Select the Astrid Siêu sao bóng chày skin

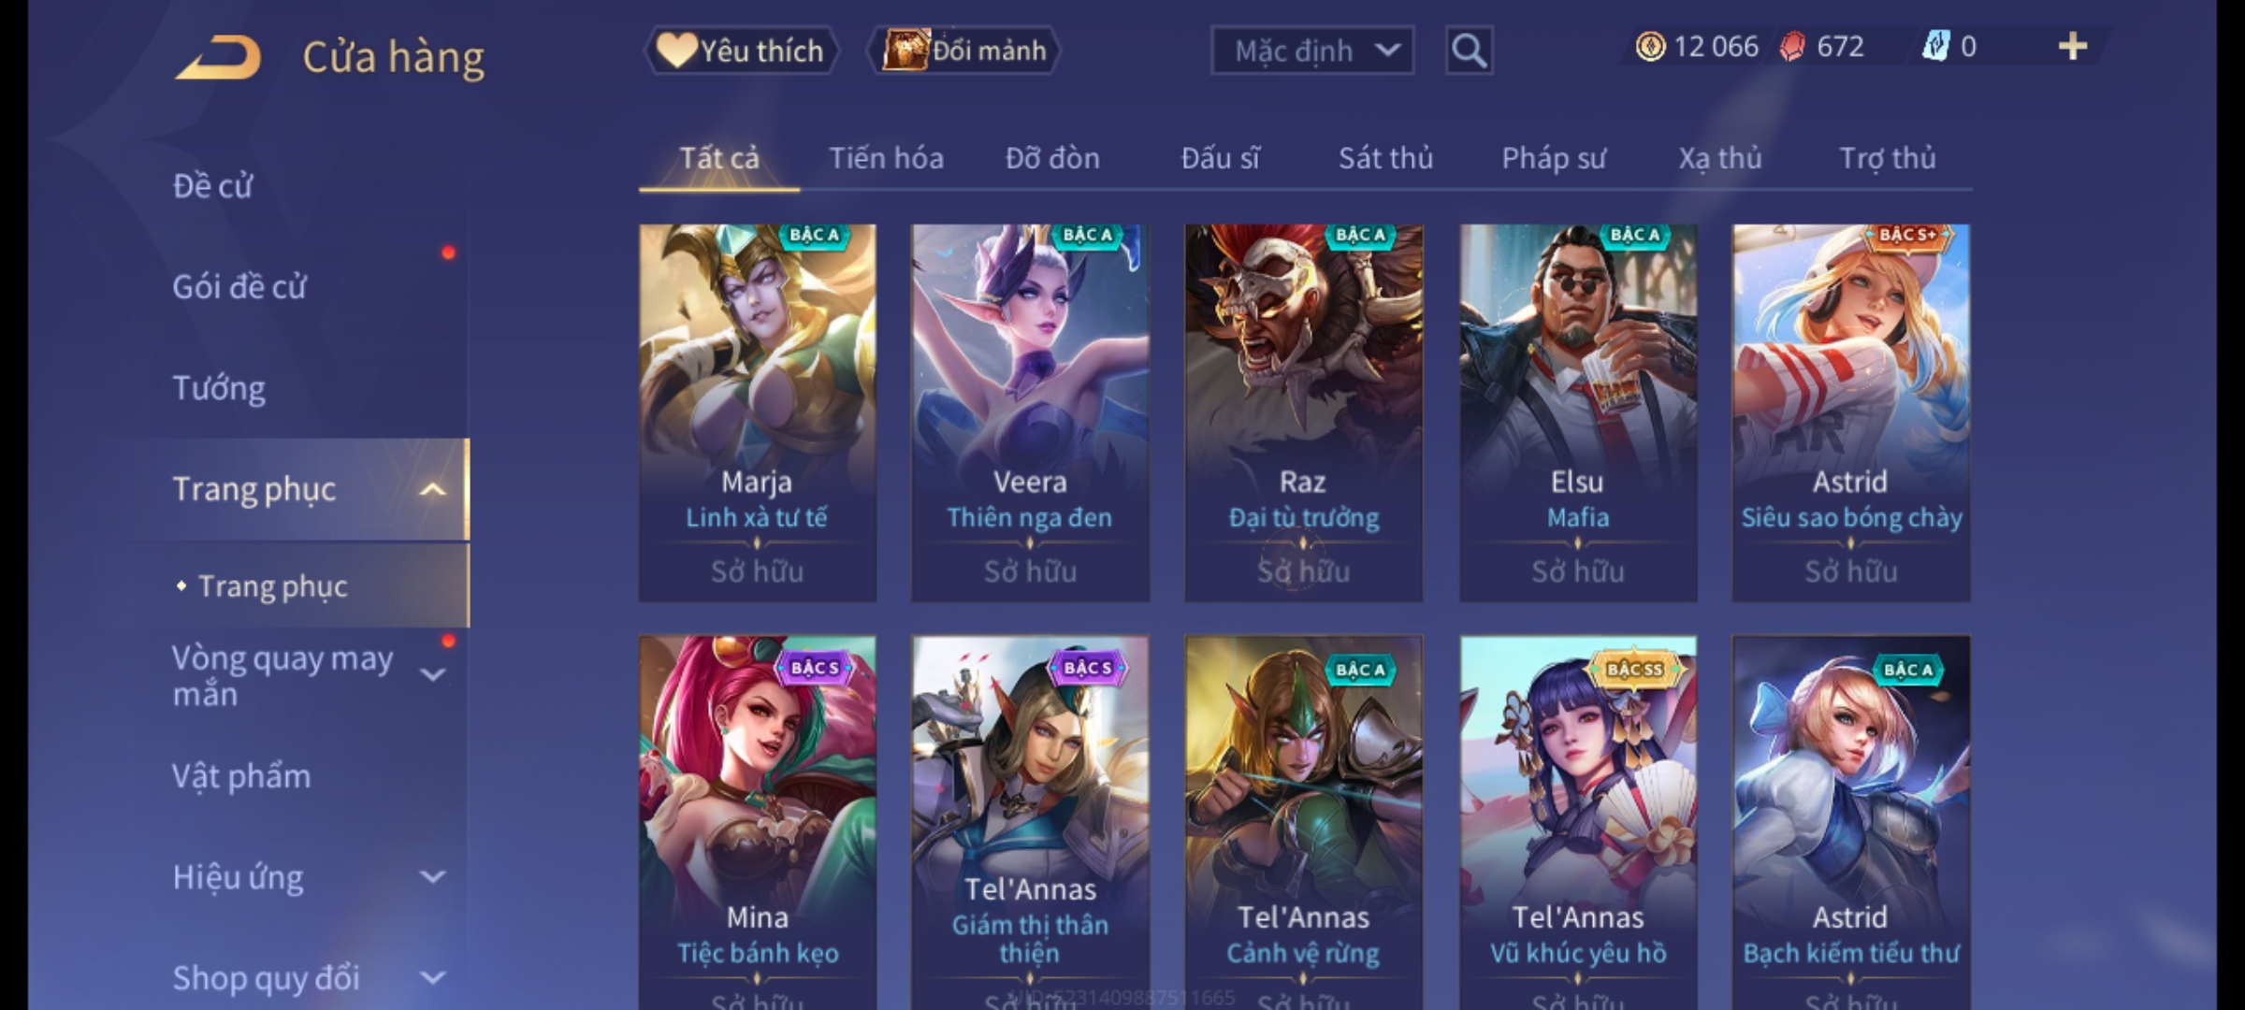(1851, 412)
